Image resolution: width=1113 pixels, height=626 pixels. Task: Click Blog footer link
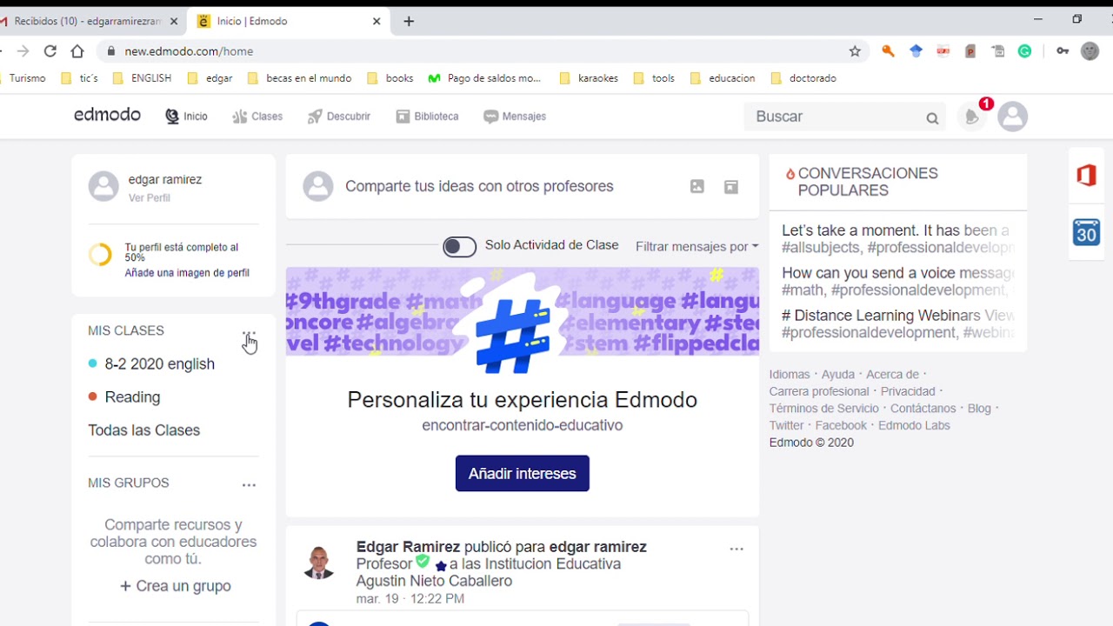(x=979, y=409)
